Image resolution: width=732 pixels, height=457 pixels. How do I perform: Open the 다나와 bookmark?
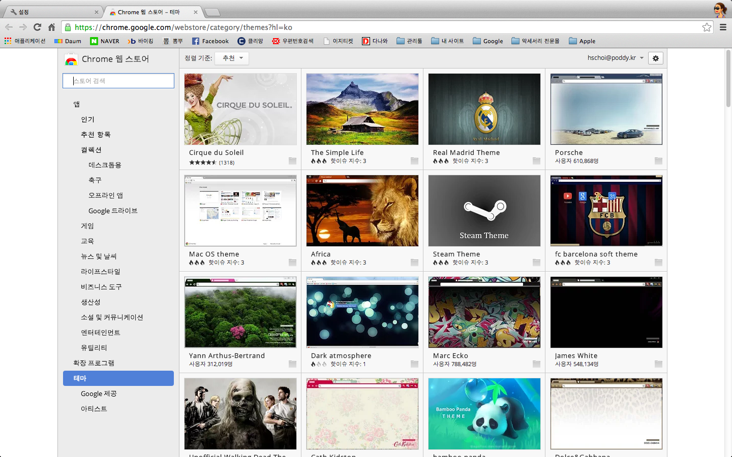pos(375,41)
